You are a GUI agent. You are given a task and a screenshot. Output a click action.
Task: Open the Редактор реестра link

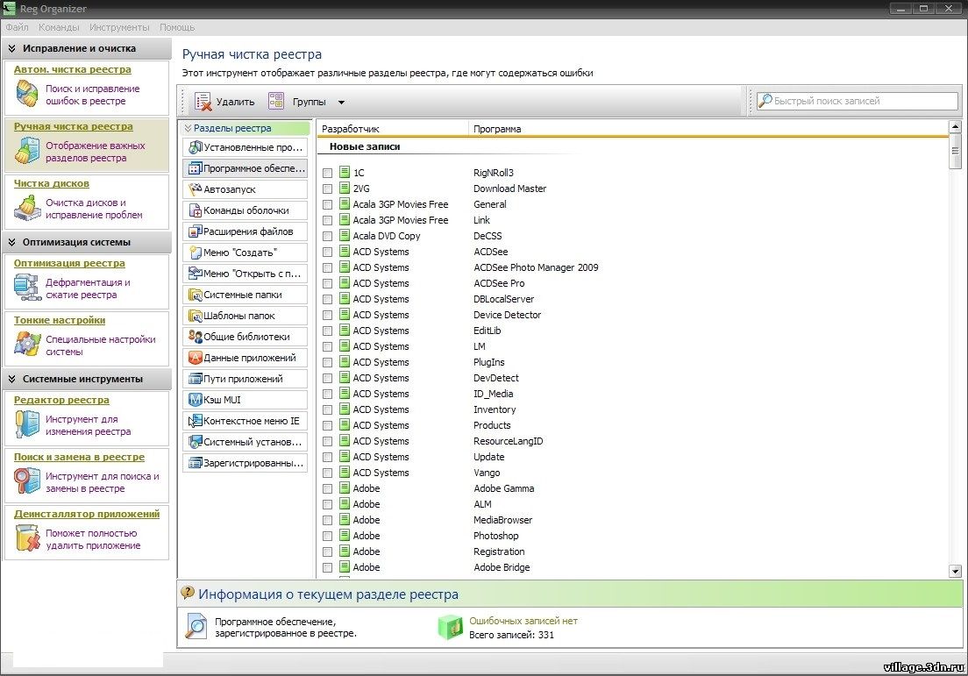coord(61,400)
